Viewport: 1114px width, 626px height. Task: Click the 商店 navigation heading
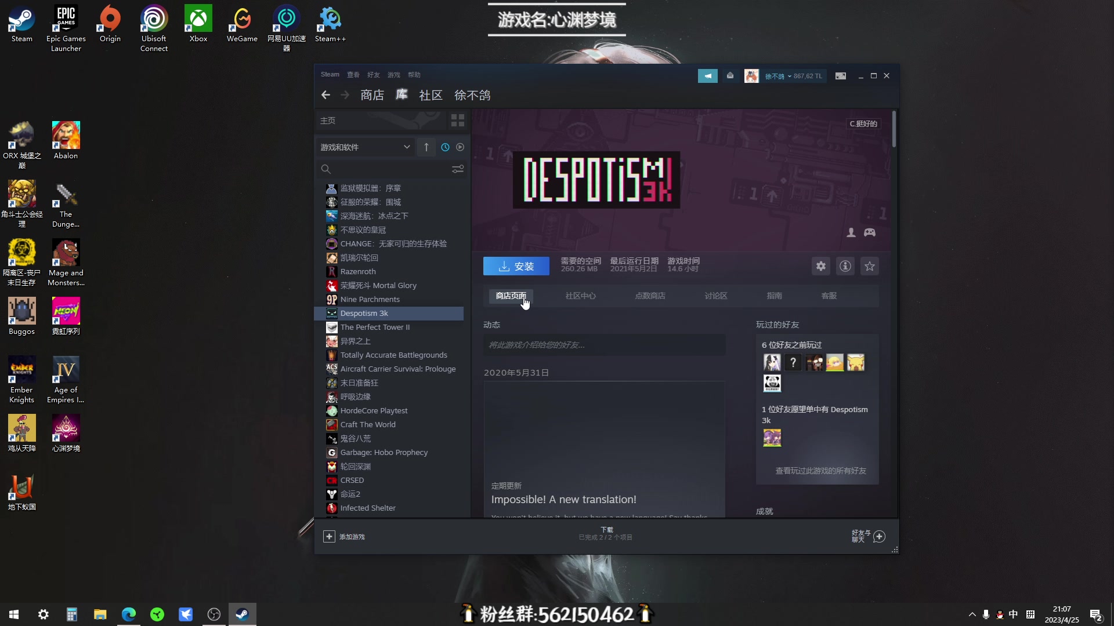(372, 95)
